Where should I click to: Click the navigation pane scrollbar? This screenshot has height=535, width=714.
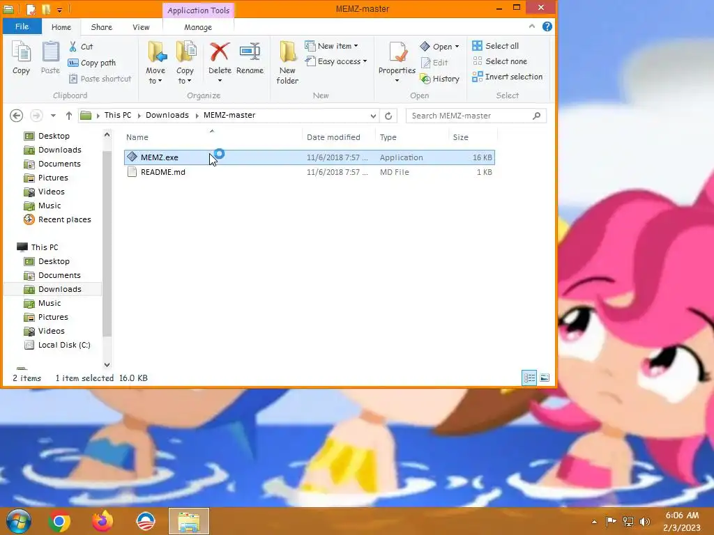point(107,243)
